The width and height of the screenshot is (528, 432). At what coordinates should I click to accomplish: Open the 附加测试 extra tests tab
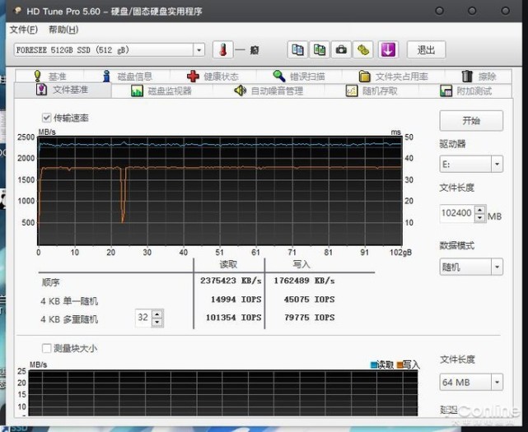465,91
